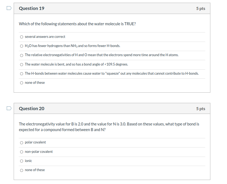Select the bent water molecule bond angle answer
Viewport: 227px width, 184px height.
coord(21,64)
